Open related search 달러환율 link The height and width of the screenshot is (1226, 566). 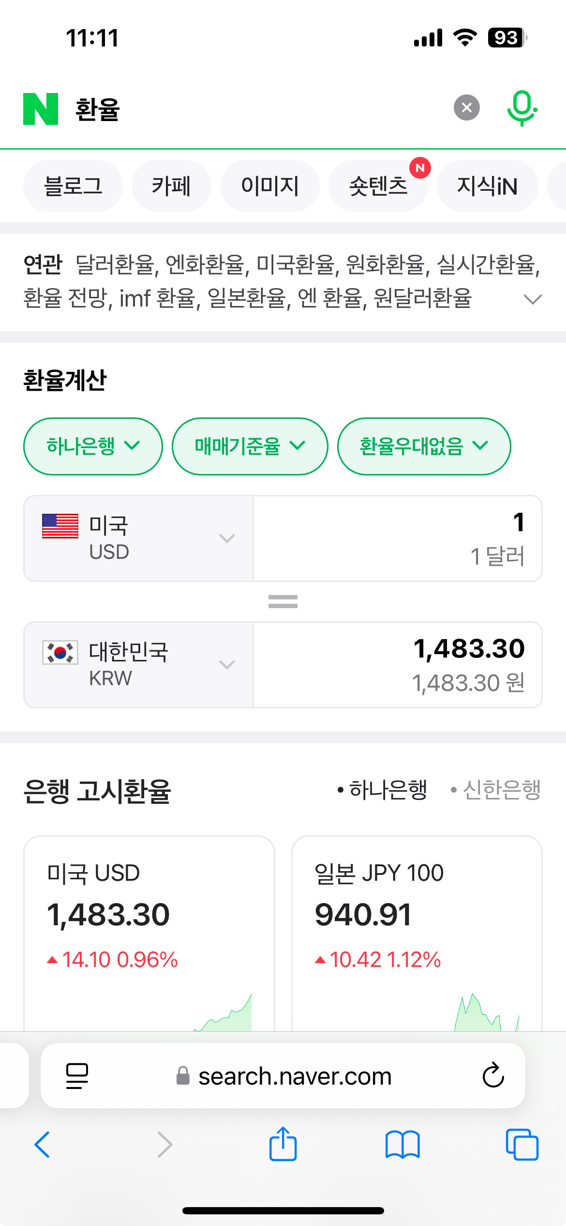(x=115, y=264)
